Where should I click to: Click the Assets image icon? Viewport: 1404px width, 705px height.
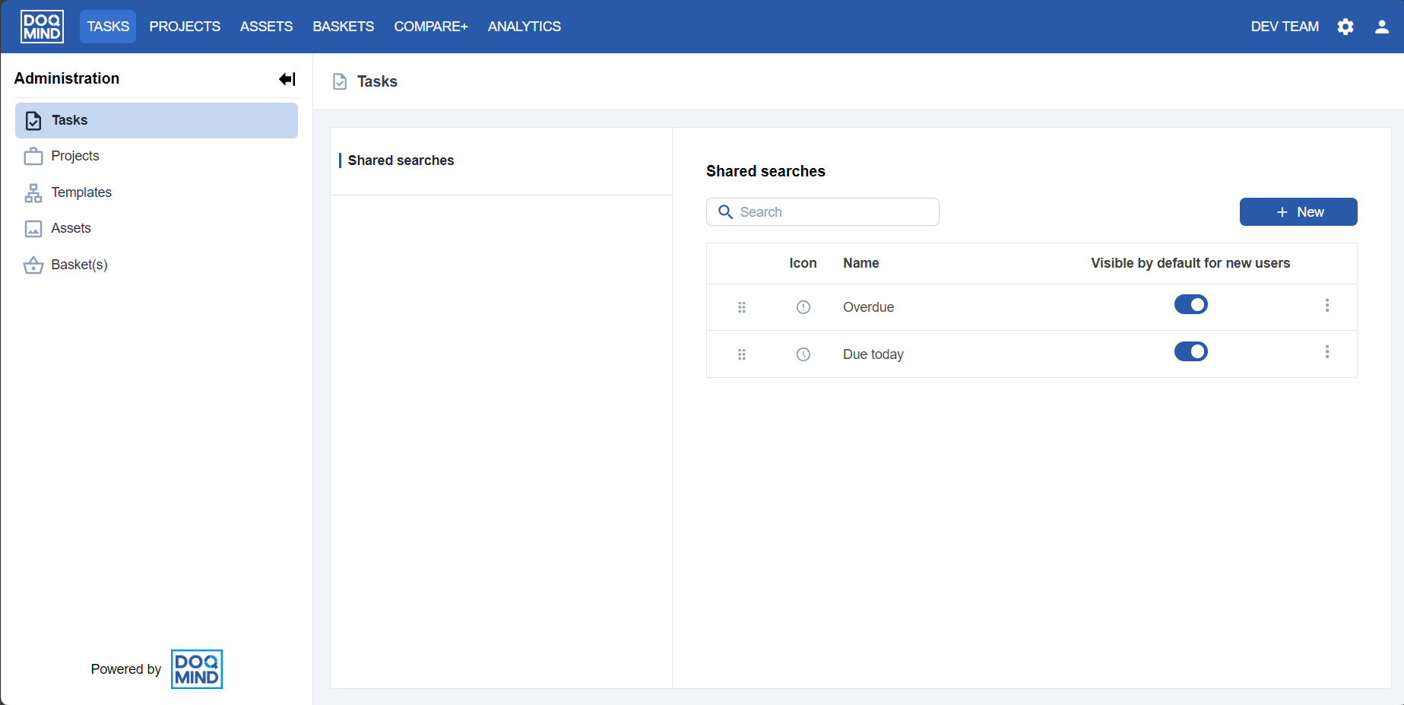click(x=33, y=228)
